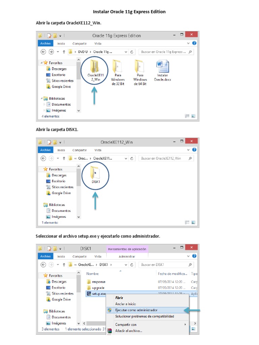Open the Para Windows de 64 Bit folder
This screenshot has height=345, width=259.
coord(140,73)
